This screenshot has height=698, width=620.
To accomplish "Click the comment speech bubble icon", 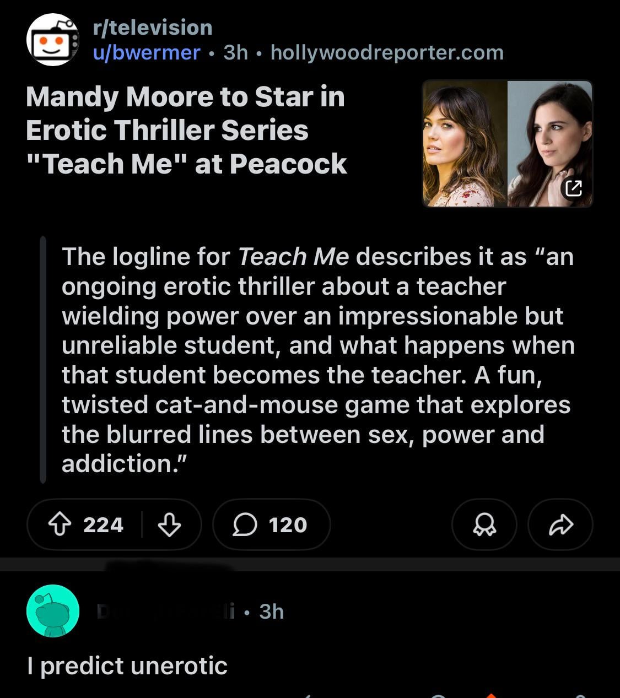I will point(245,525).
